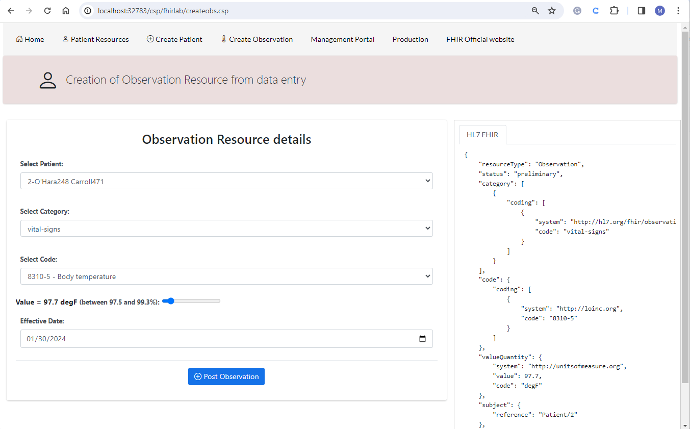Toggle the browser side panel icon
The image size is (690, 429).
point(642,11)
